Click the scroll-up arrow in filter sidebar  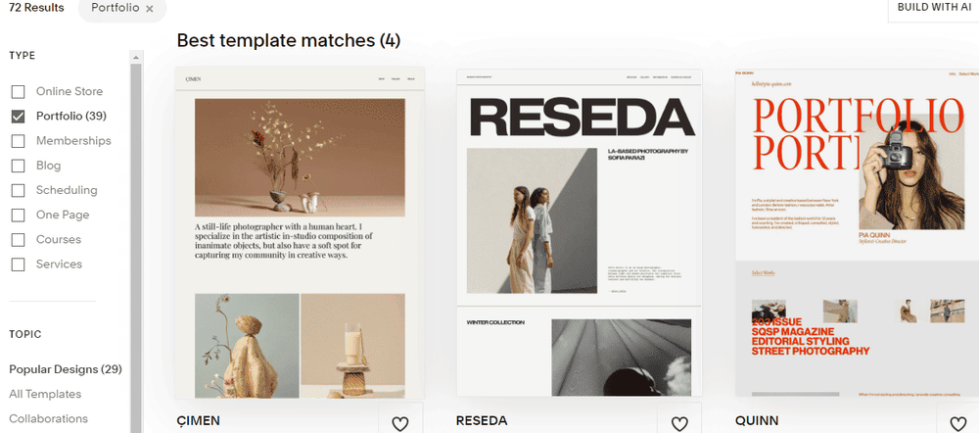[x=135, y=58]
